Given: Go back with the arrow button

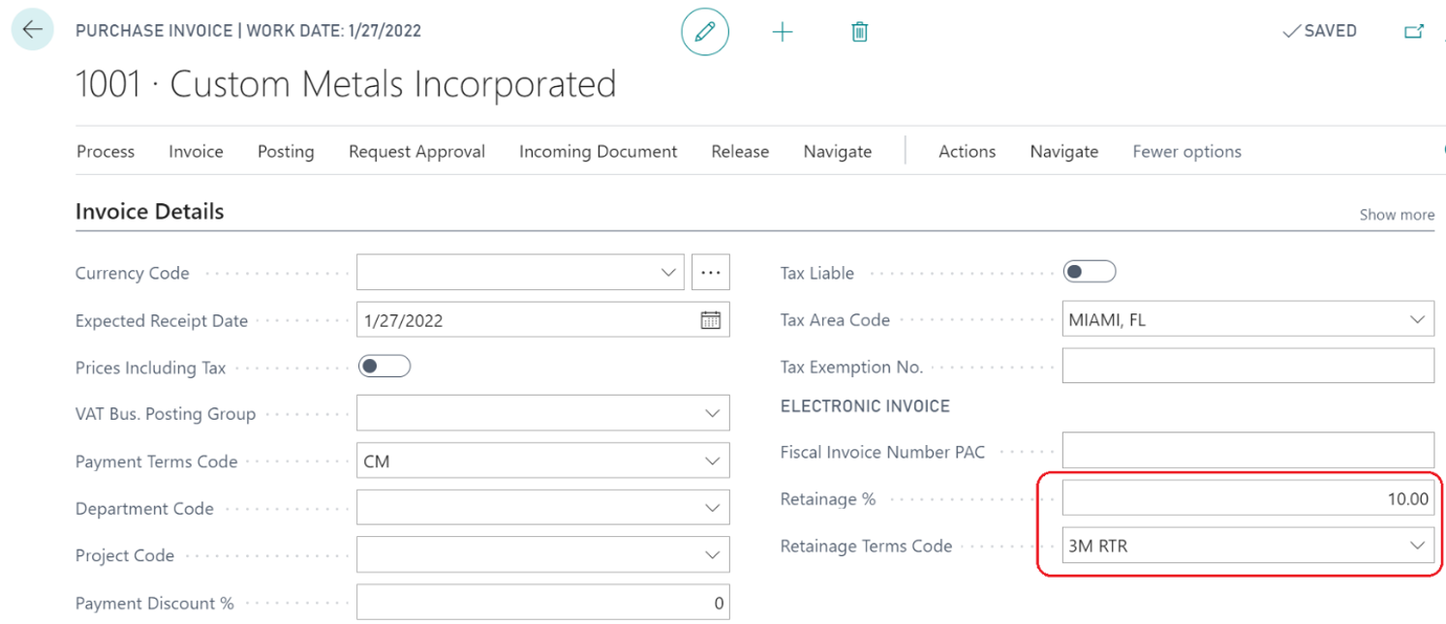Looking at the screenshot, I should tap(32, 30).
